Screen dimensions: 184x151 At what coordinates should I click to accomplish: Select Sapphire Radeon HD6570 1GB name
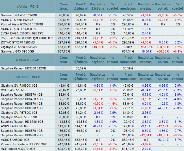tap(22, 104)
